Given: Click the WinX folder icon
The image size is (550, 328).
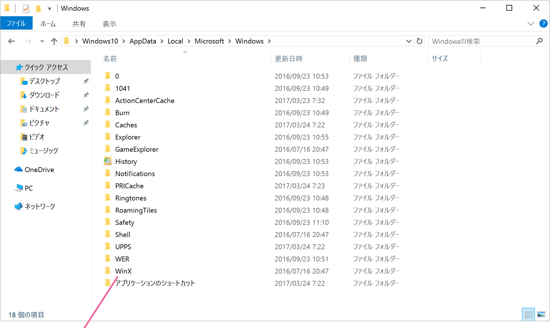Looking at the screenshot, I should coord(108,271).
